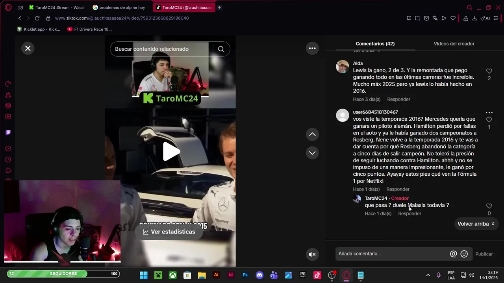Open F1 Drivers Race bookmark
504x283 pixels.
tap(89, 29)
